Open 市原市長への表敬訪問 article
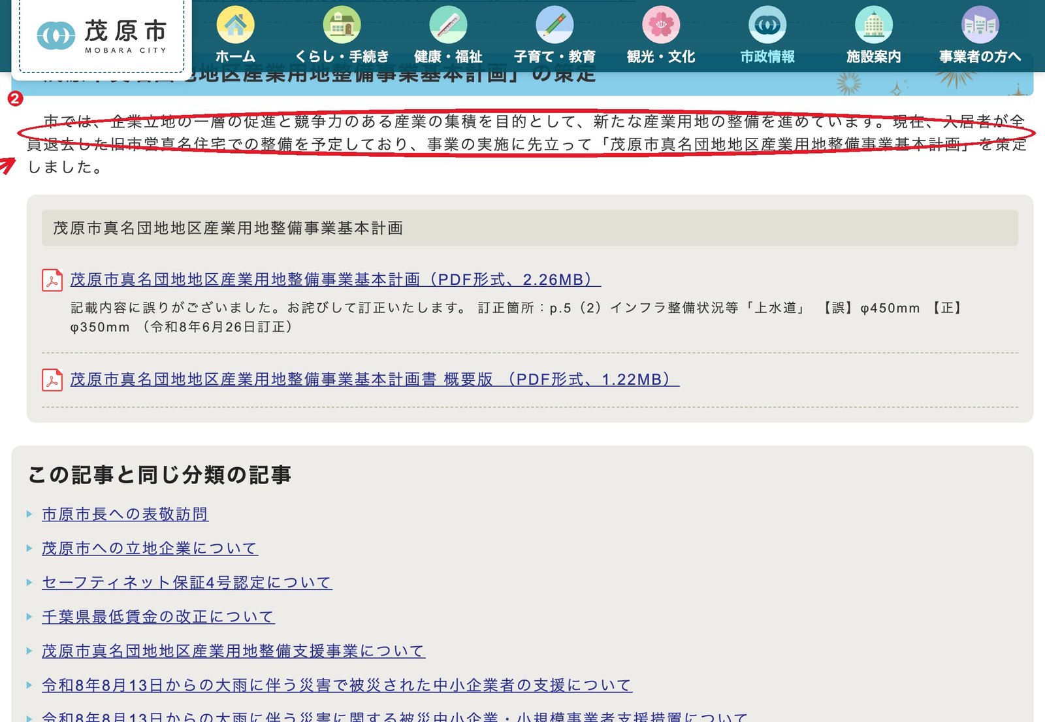Viewport: 1045px width, 722px height. click(x=125, y=514)
